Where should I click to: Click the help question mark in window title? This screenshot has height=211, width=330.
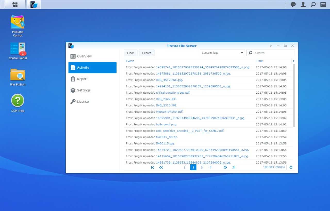click(x=271, y=46)
